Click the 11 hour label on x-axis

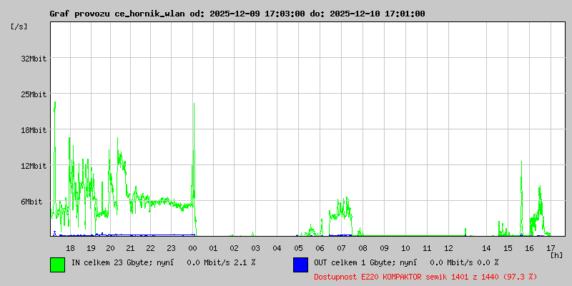point(427,248)
